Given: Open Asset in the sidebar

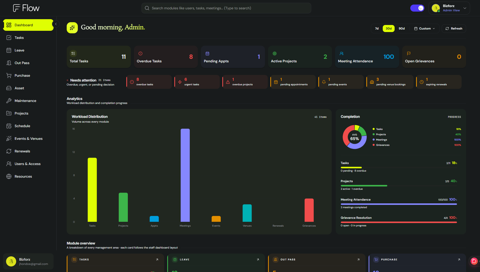Looking at the screenshot, I should click(x=28, y=88).
